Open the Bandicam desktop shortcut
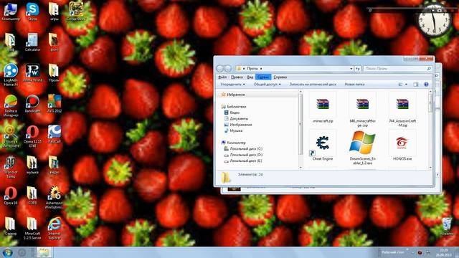This screenshot has width=459, height=258. [32, 103]
